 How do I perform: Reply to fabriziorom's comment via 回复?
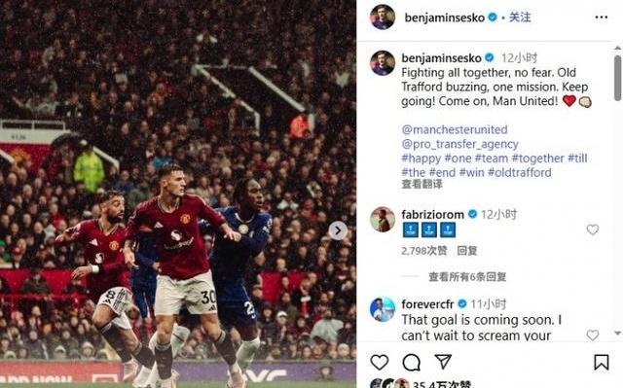click(467, 251)
